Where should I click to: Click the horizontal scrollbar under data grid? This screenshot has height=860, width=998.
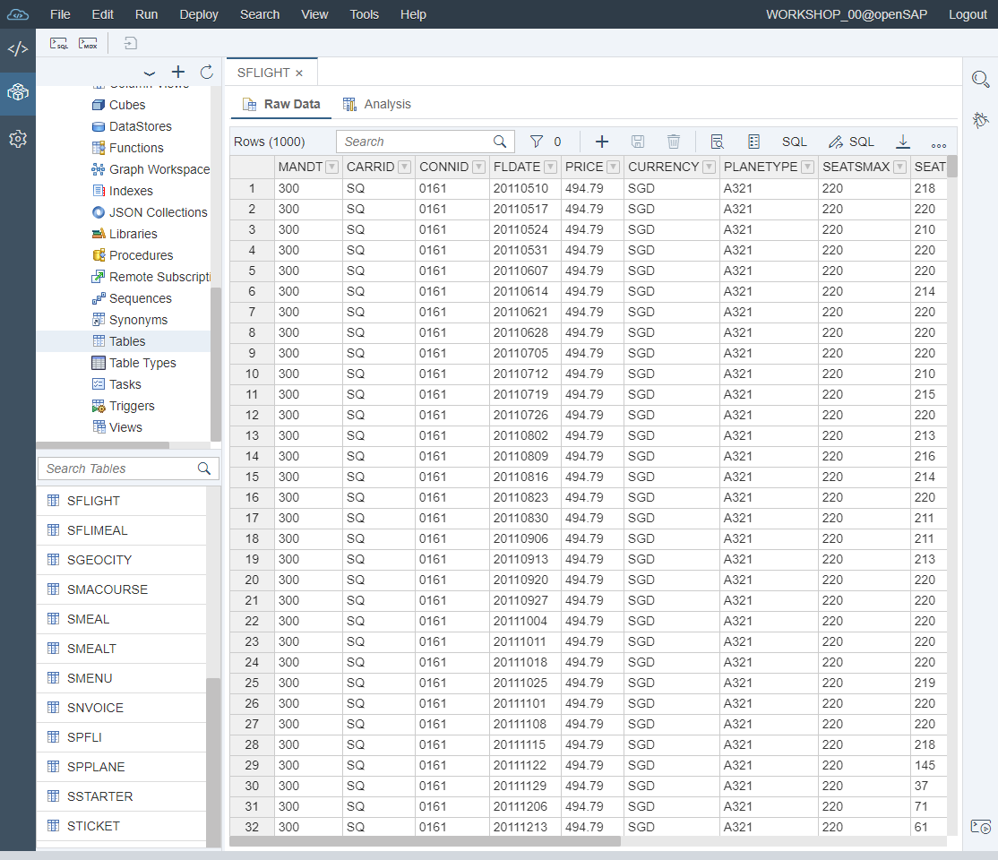tap(426, 841)
